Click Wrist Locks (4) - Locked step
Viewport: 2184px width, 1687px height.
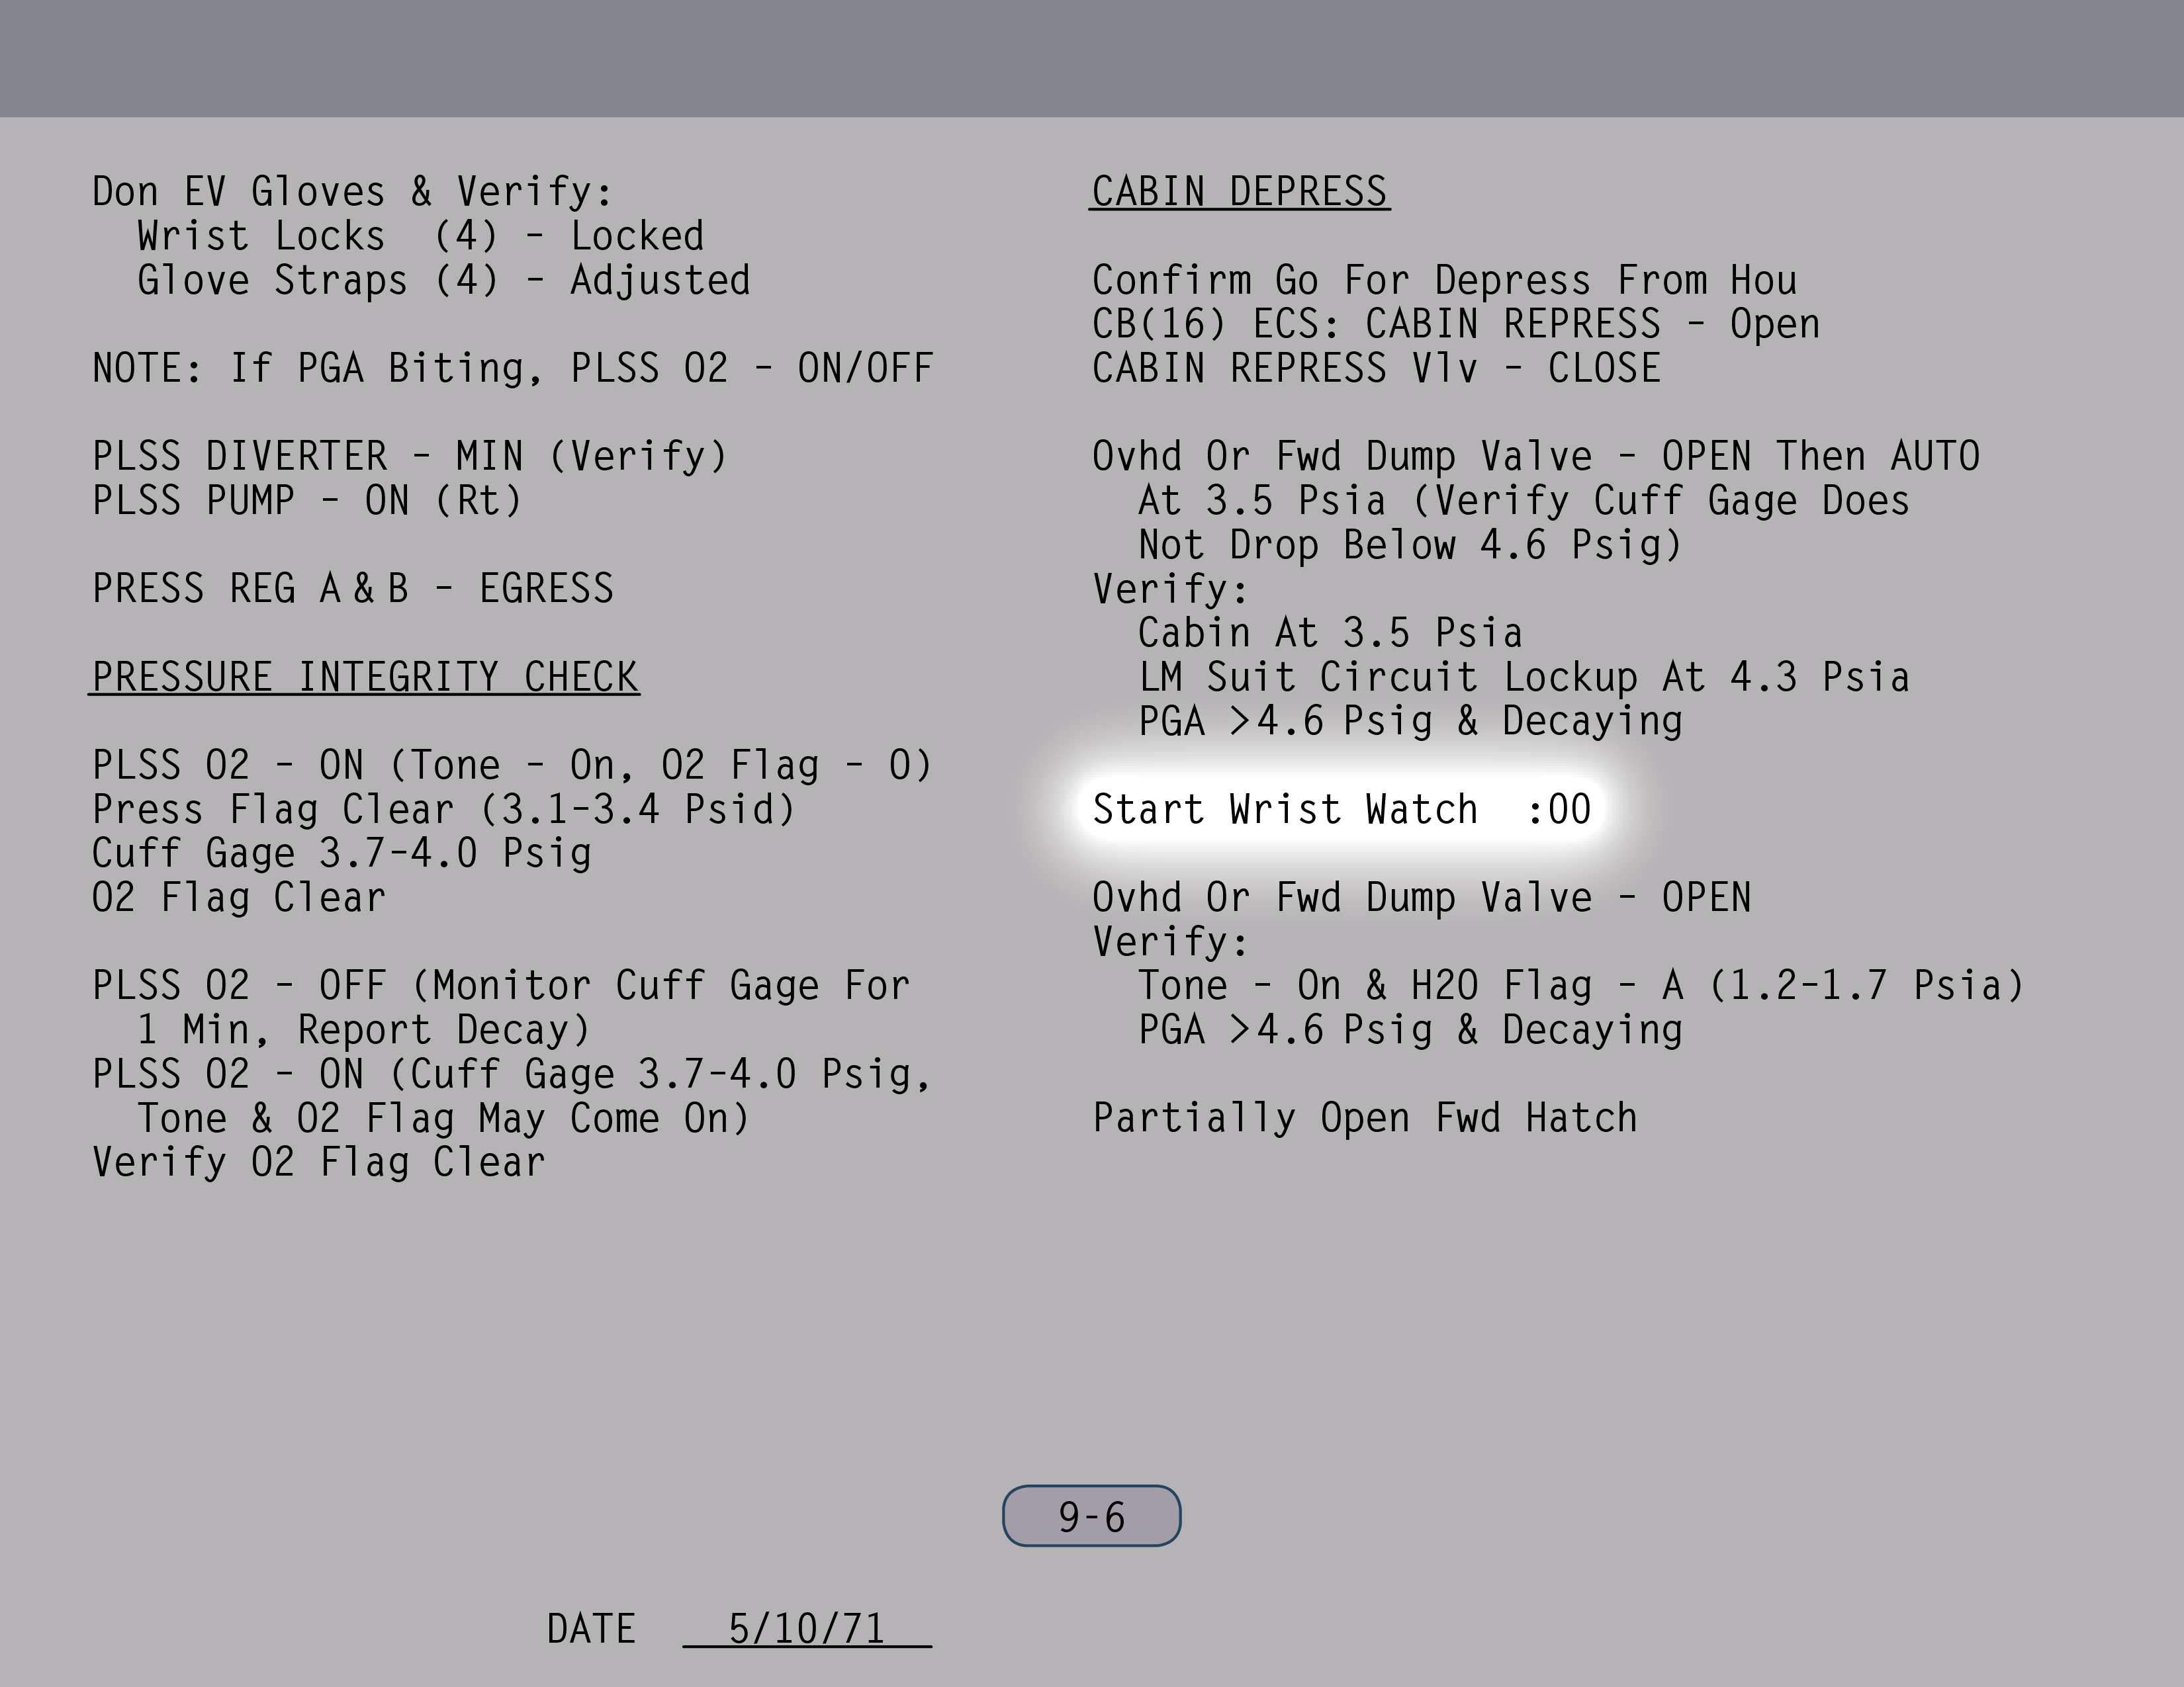(x=420, y=236)
